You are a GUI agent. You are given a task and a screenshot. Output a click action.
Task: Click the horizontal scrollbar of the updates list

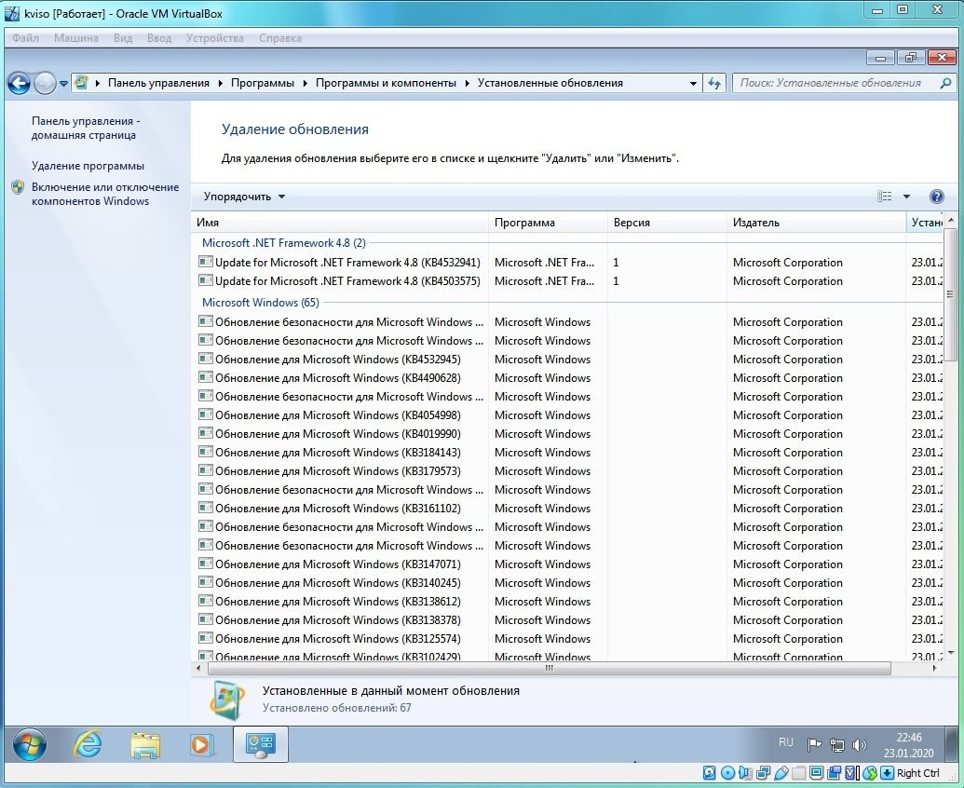coord(549,668)
